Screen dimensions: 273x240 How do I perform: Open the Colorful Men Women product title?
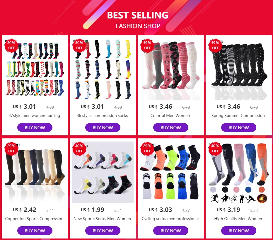170,115
